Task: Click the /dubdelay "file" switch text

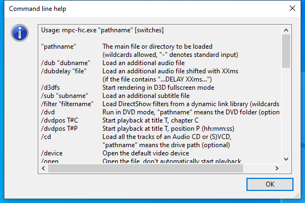Action: [x=64, y=71]
